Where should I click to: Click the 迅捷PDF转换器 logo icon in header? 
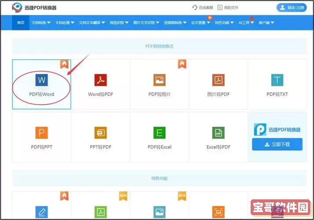(17, 7)
